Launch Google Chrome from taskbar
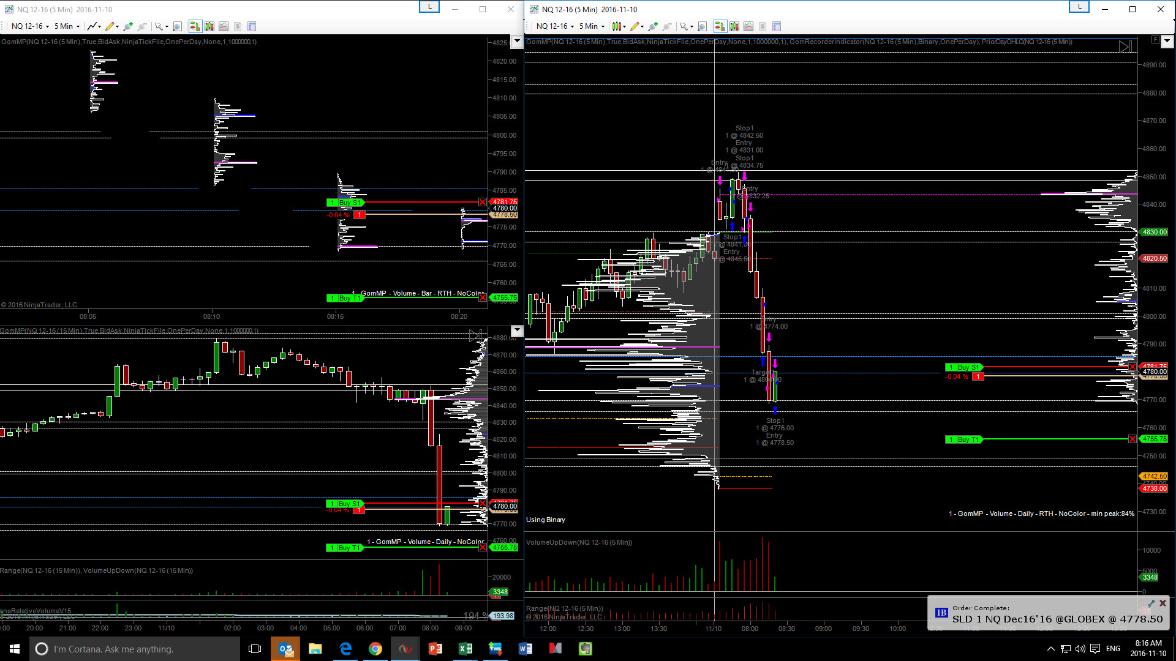 click(375, 649)
